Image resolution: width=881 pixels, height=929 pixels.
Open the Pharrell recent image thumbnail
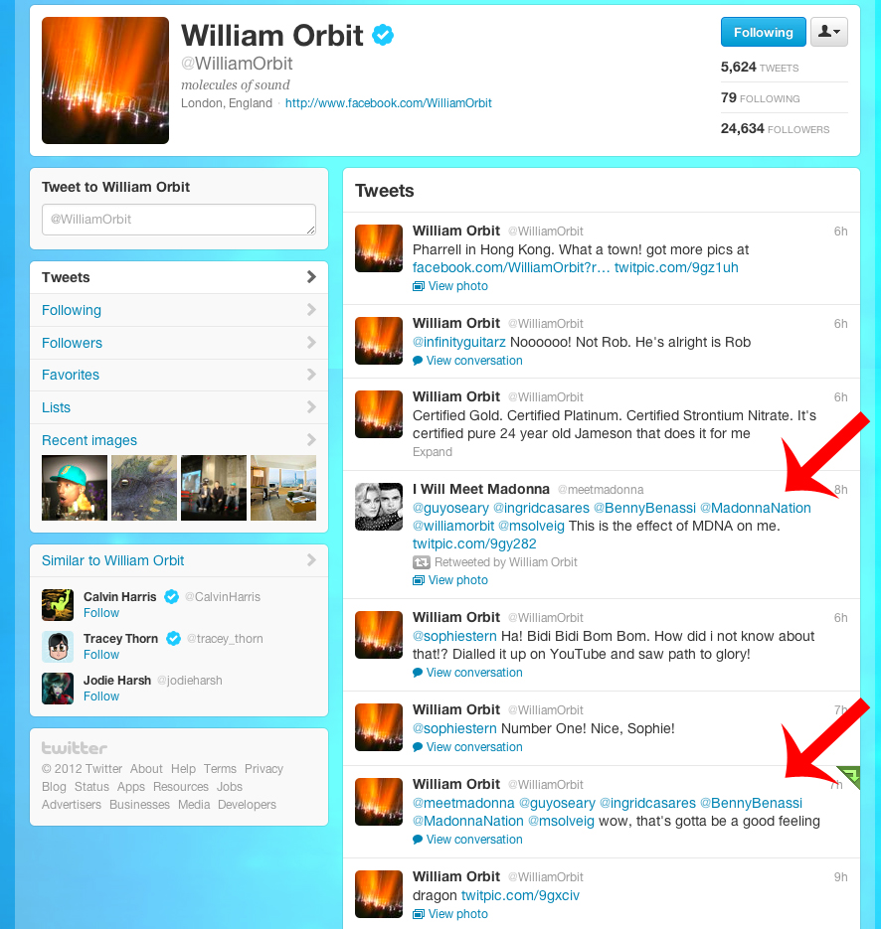tap(75, 488)
